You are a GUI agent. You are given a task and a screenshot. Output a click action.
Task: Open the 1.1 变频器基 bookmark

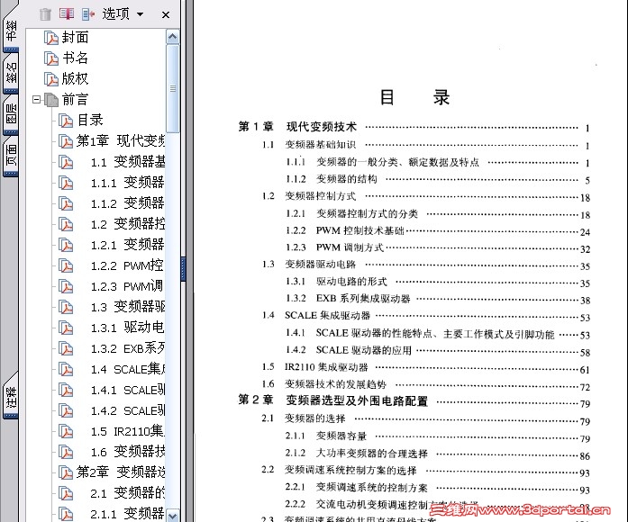coord(128,162)
